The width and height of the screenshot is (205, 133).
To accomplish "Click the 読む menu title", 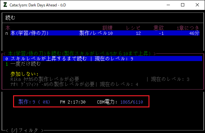I will pyautogui.click(x=10, y=18).
